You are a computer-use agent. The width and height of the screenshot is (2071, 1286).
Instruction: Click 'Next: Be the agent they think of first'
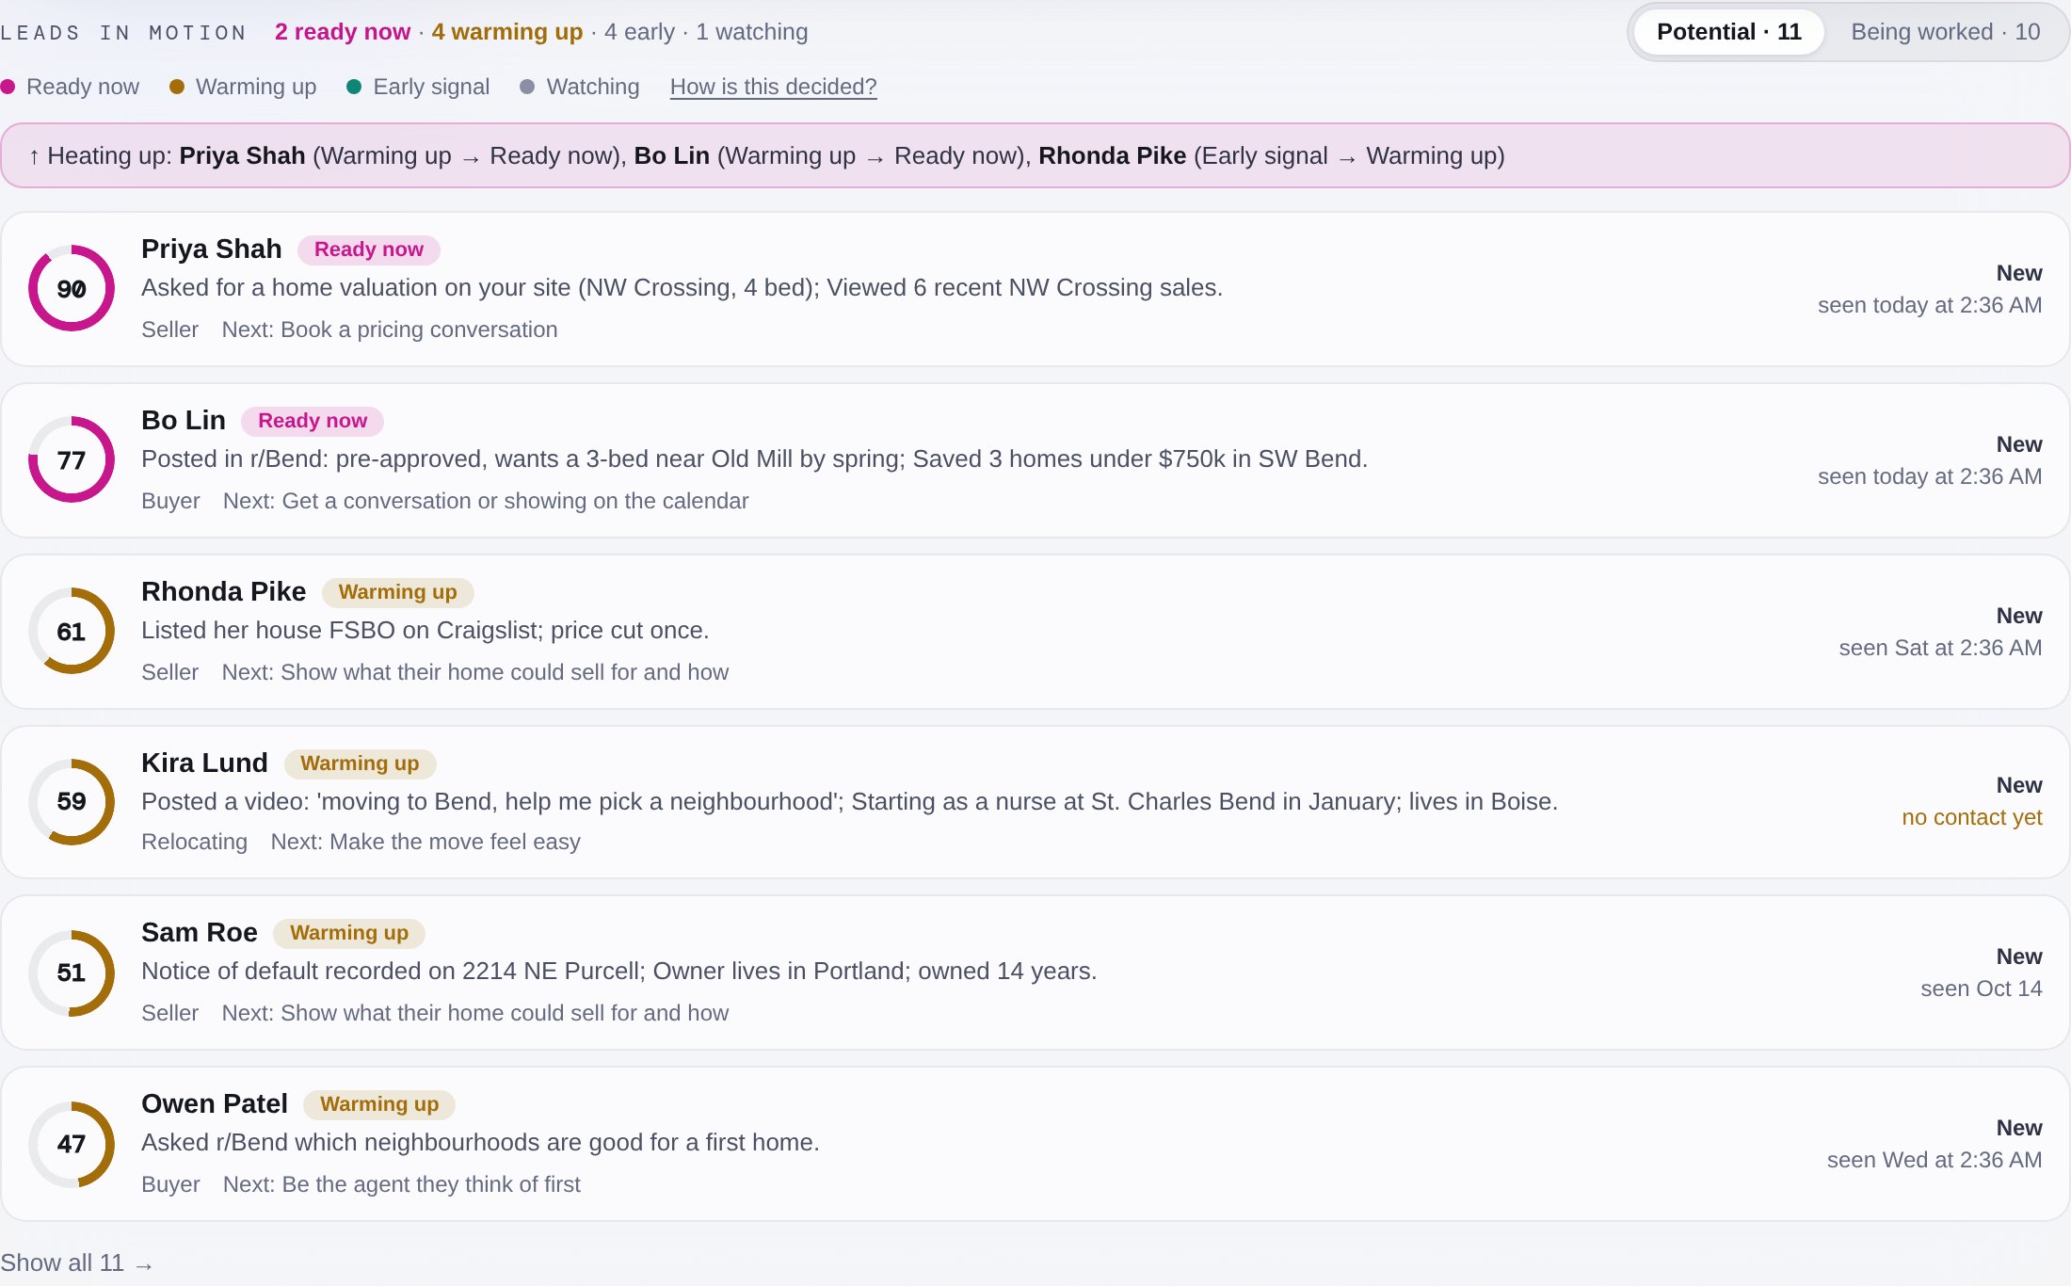click(x=402, y=1184)
